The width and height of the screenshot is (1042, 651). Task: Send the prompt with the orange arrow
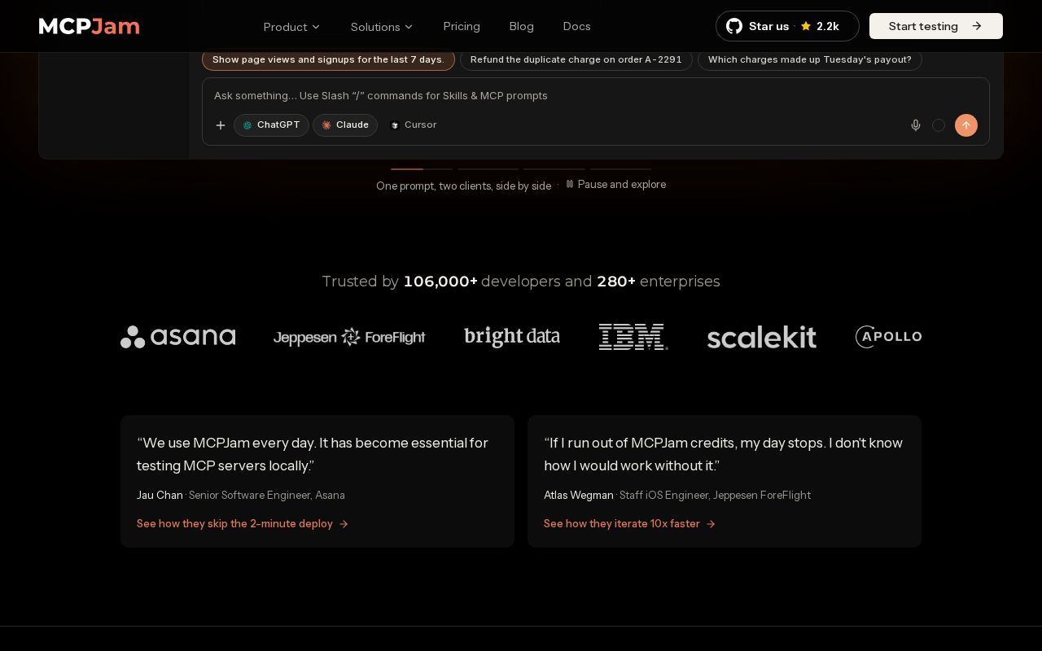click(966, 125)
